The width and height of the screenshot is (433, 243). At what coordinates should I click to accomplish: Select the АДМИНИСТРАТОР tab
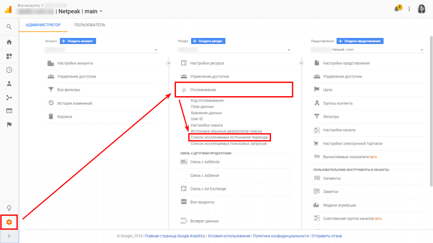[43, 25]
